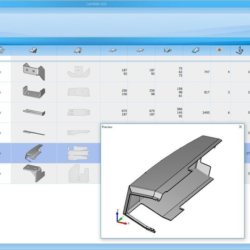This screenshot has height=250, width=250.
Task: Click the cell value 2495
Action: tap(206, 112)
